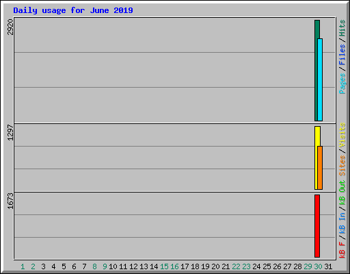The height and width of the screenshot is (274, 350).
Task: Click day 8 on the x-axis
Action: [x=94, y=266]
